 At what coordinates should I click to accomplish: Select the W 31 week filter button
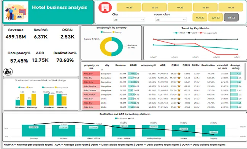(231, 7)
